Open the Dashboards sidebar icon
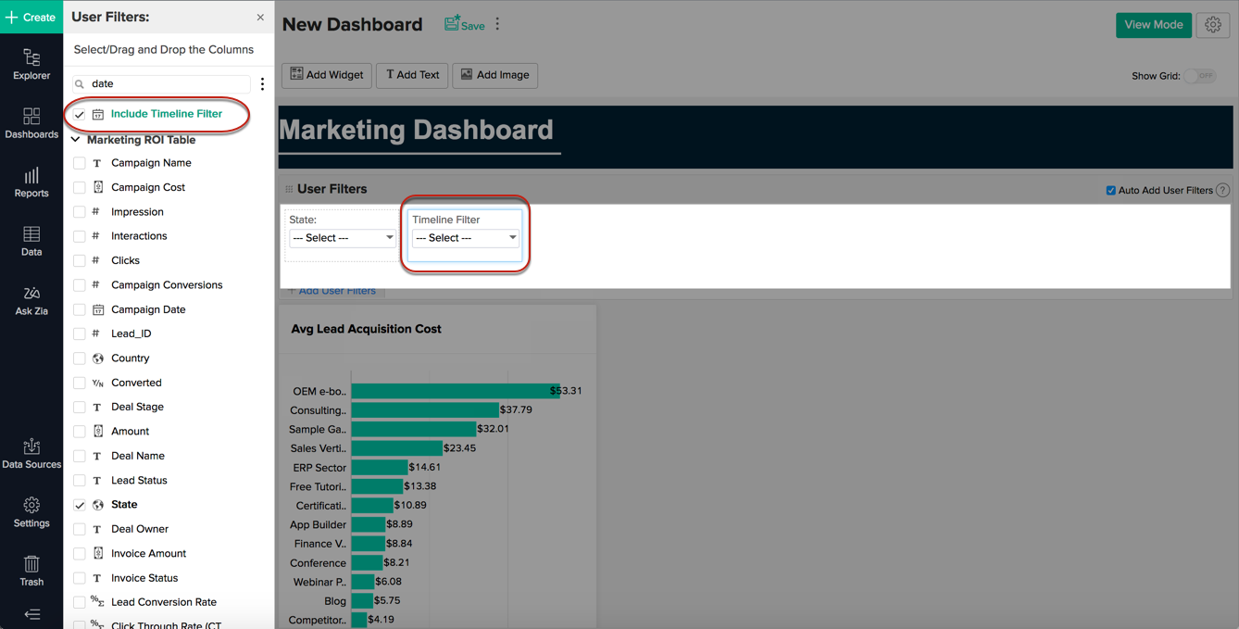Viewport: 1239px width, 629px height. 31,123
